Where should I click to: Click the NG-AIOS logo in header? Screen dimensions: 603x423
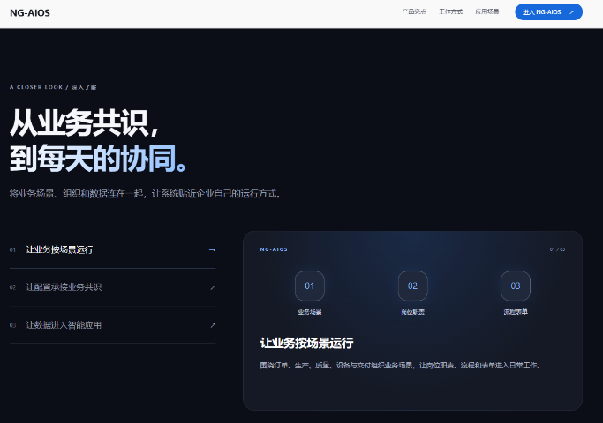click(x=30, y=12)
